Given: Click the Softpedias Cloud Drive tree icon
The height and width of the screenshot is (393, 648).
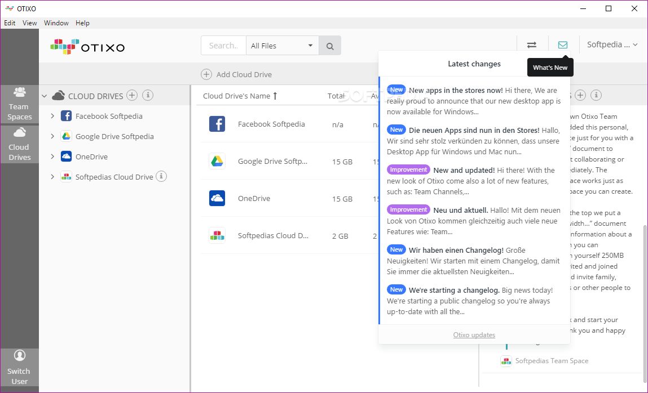Looking at the screenshot, I should [x=66, y=176].
